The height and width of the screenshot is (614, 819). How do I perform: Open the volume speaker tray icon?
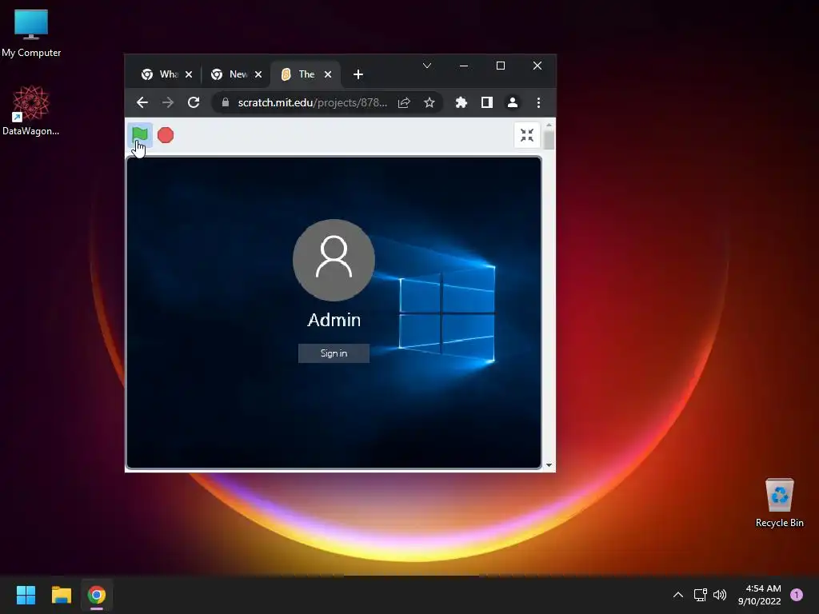coord(720,595)
